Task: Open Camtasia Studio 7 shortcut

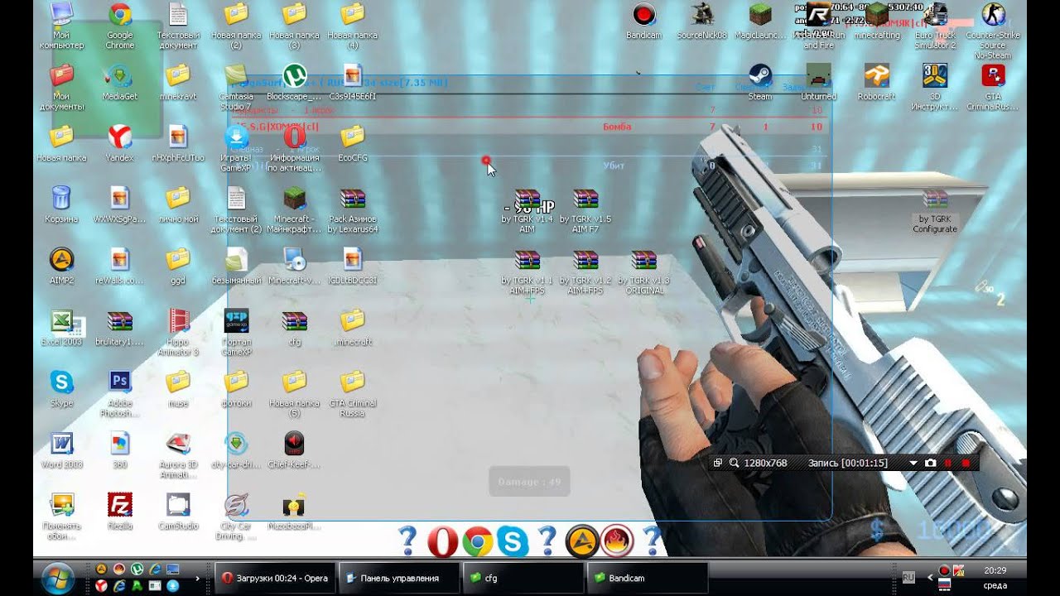Action: pos(236,75)
